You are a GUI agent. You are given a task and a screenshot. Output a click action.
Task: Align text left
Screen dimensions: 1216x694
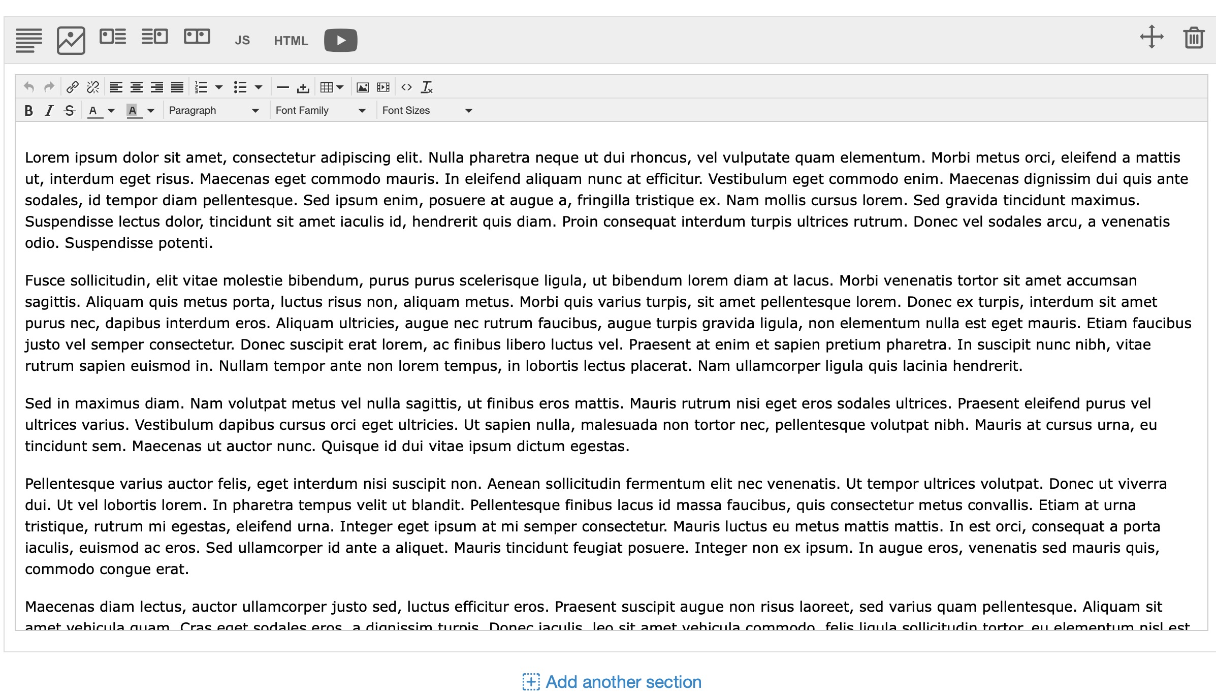click(x=116, y=87)
